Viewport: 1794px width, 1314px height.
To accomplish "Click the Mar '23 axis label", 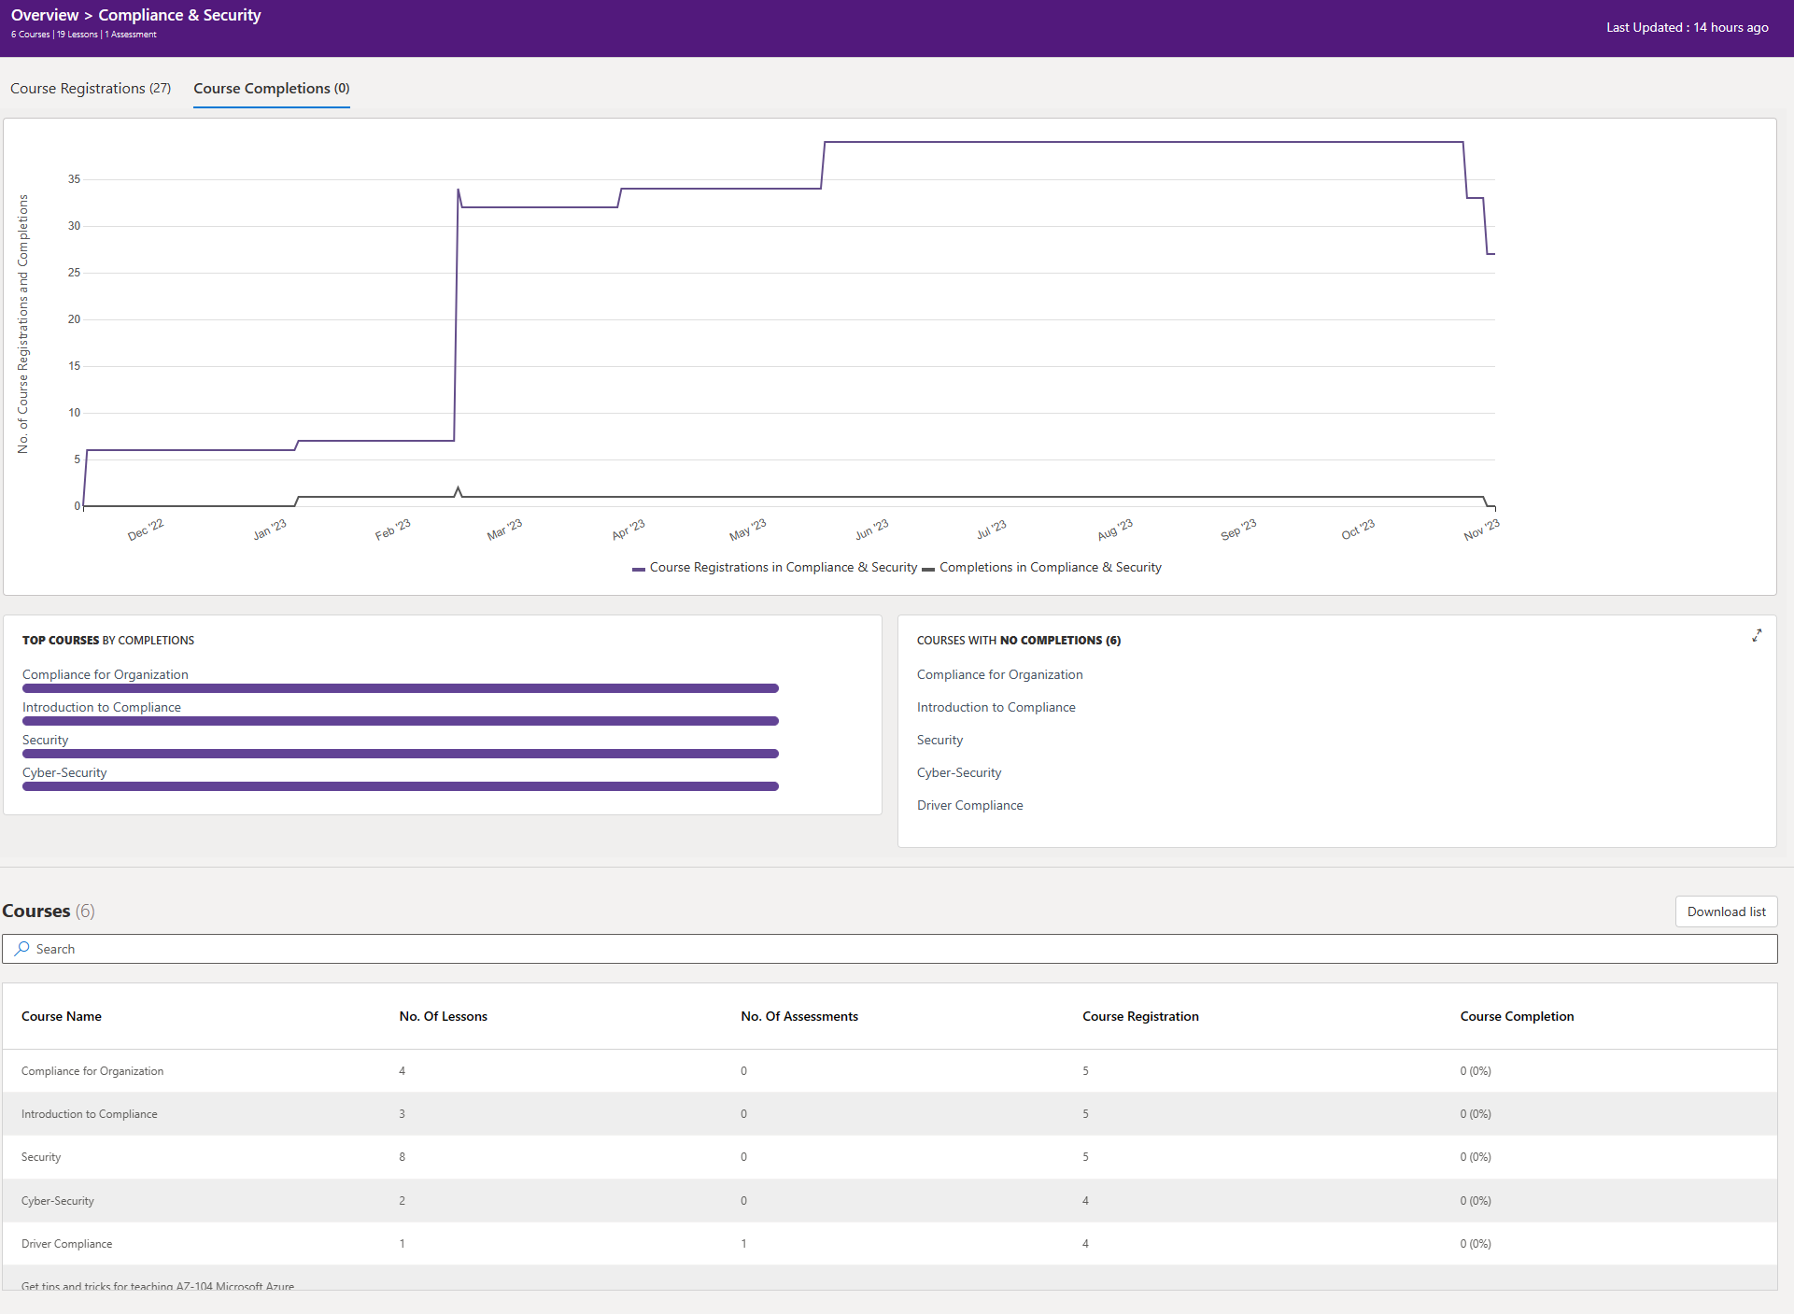I will [x=504, y=530].
